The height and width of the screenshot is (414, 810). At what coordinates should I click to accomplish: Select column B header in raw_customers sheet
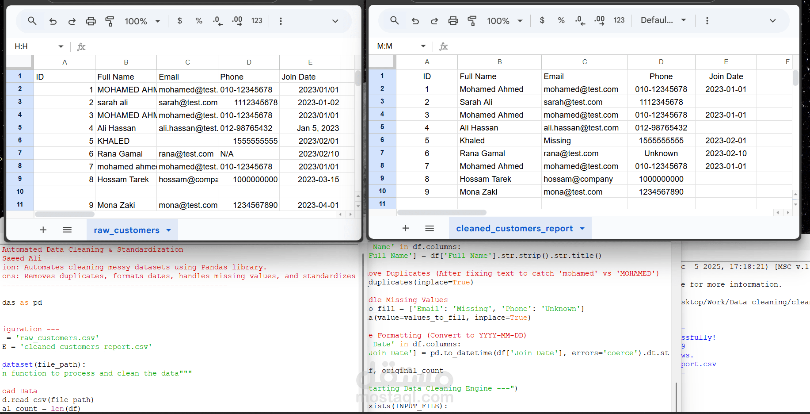click(x=126, y=62)
